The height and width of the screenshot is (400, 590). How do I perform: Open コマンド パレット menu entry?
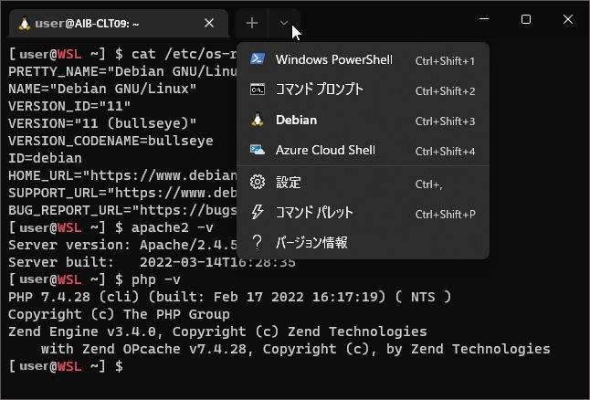coord(363,213)
